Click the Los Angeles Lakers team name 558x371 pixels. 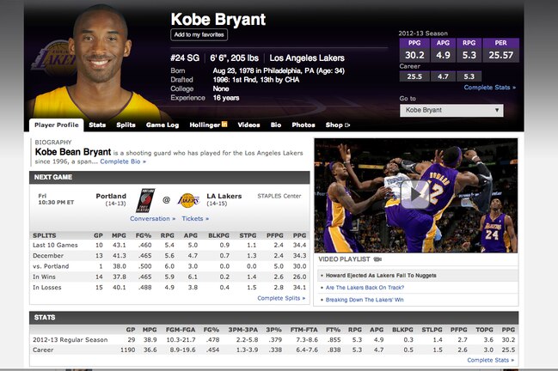point(307,58)
